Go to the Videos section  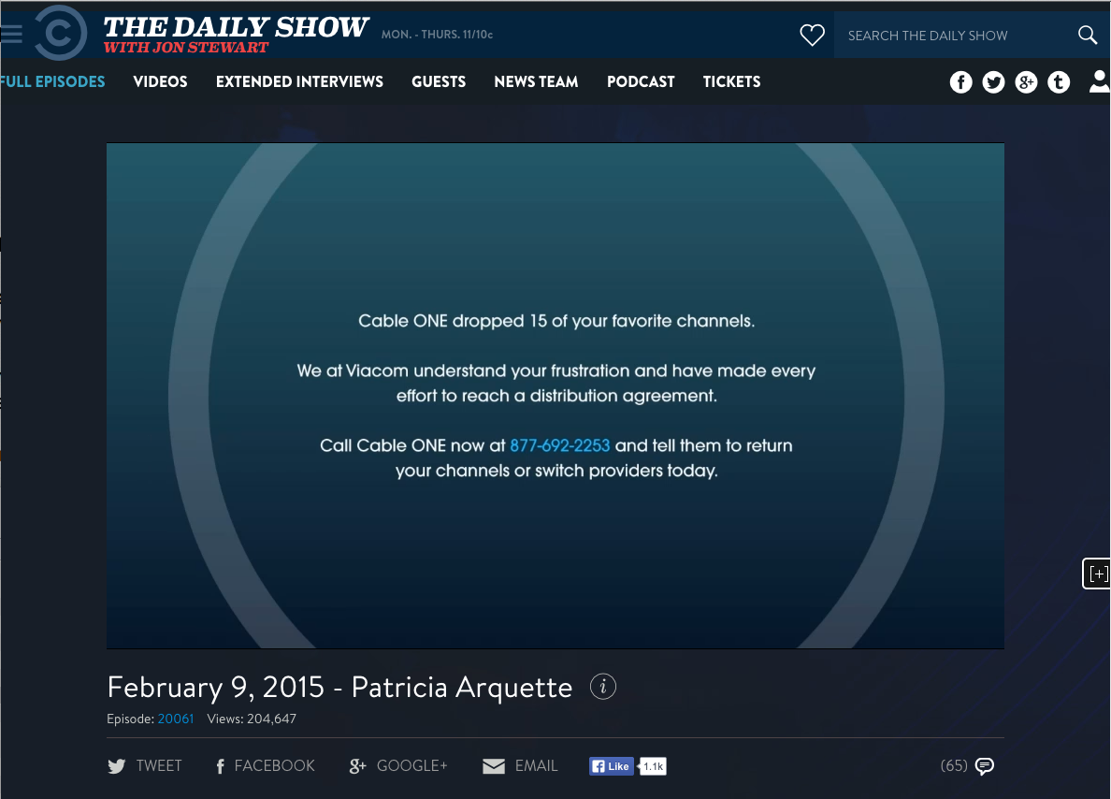(160, 81)
